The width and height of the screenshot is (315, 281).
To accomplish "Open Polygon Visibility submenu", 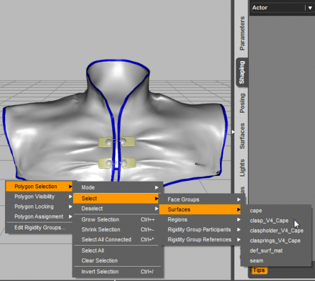I will pyautogui.click(x=39, y=197).
